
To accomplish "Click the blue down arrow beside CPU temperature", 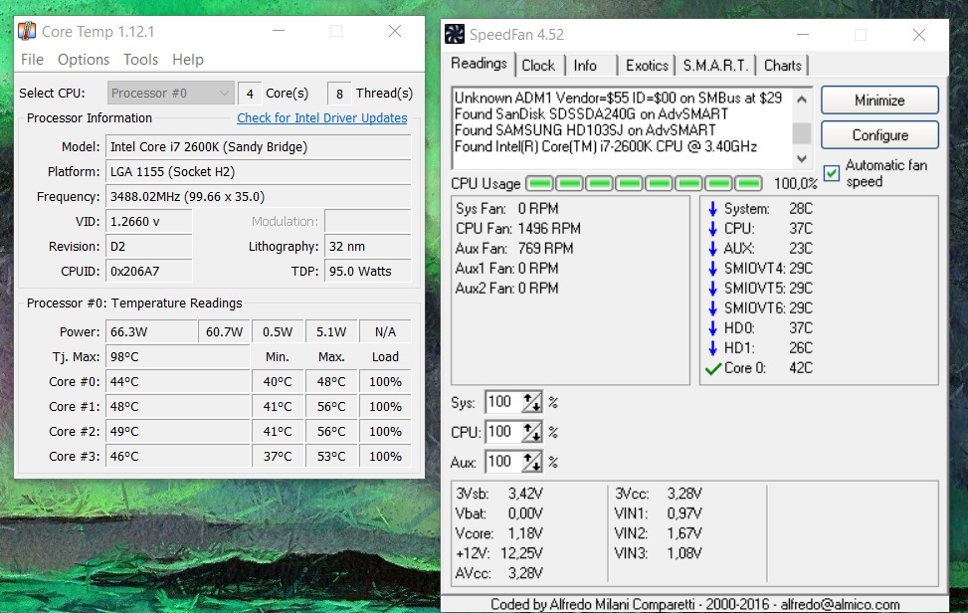I will tap(712, 229).
